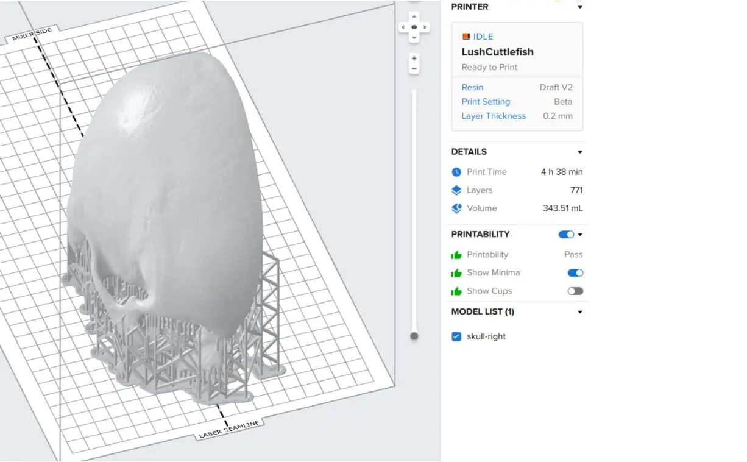Rotate view down with the bottom arrow

[x=414, y=38]
